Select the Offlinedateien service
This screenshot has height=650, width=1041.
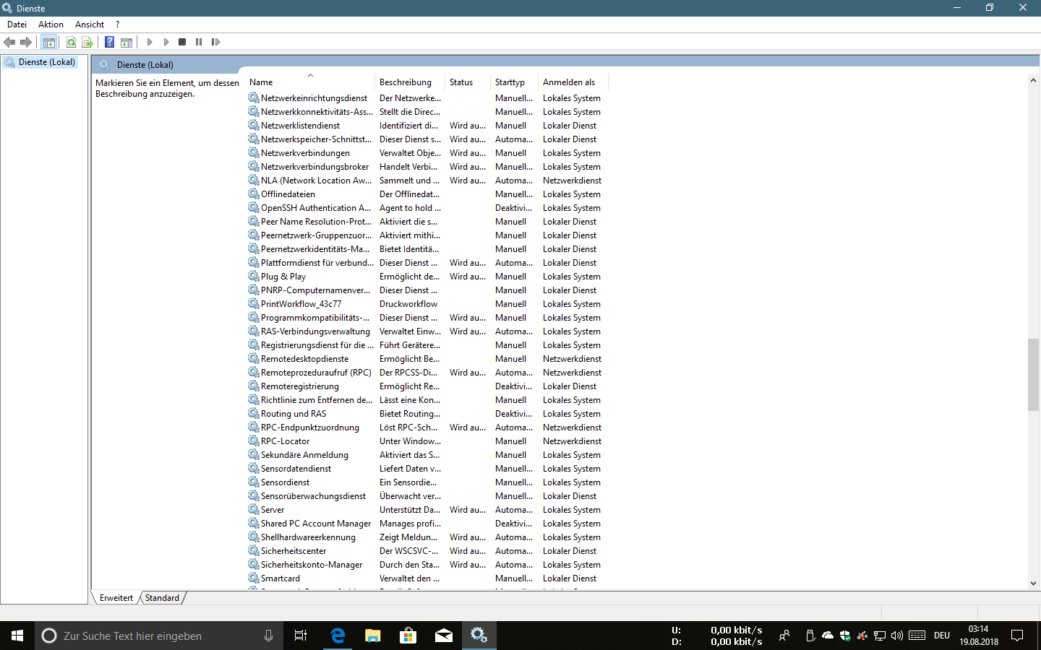(288, 194)
